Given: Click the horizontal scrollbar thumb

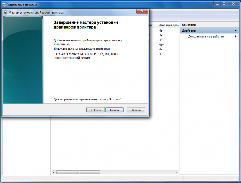Looking at the screenshot, I should click(78, 172).
